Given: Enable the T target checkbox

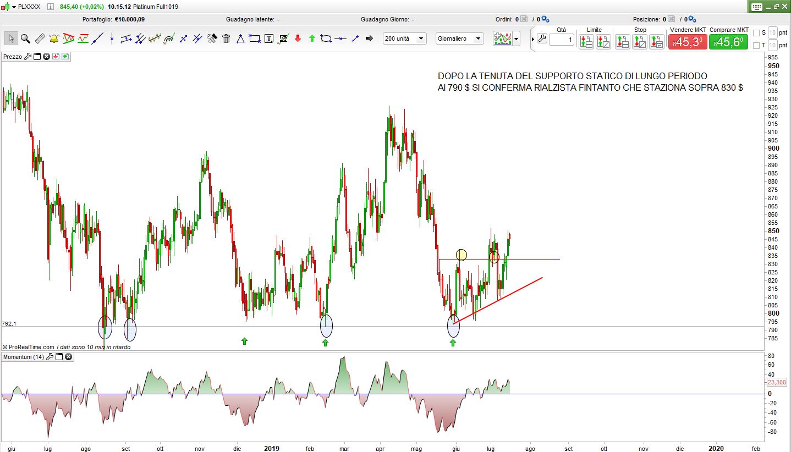Looking at the screenshot, I should (x=756, y=45).
